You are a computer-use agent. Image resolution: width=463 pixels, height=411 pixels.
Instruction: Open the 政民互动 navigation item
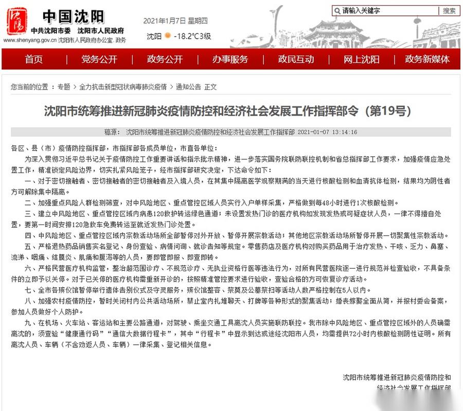296,59
